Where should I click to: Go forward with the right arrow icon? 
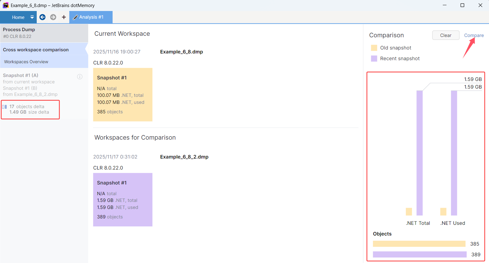click(x=53, y=17)
